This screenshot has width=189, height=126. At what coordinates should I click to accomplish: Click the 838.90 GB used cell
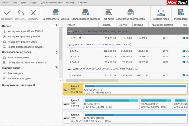[126, 51]
